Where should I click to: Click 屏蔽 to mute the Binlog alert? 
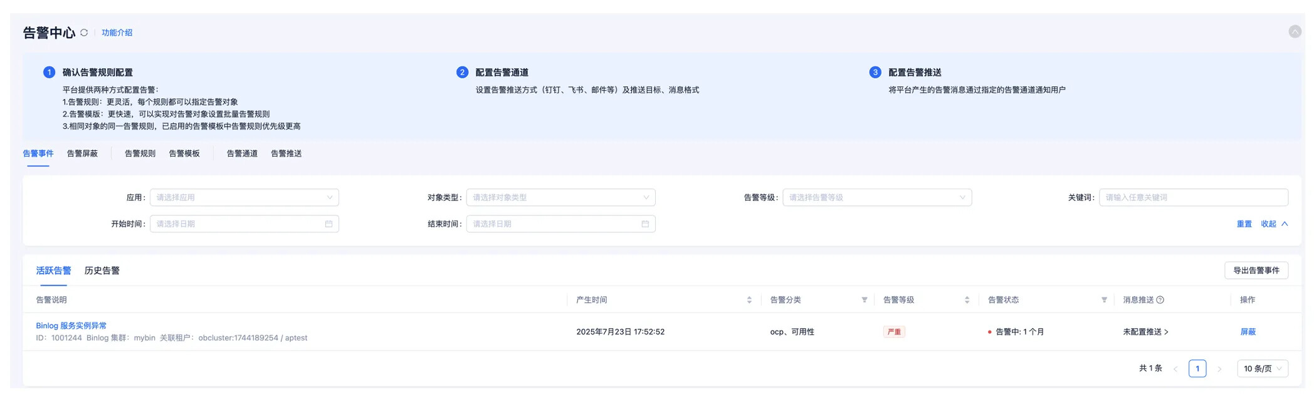coord(1248,332)
